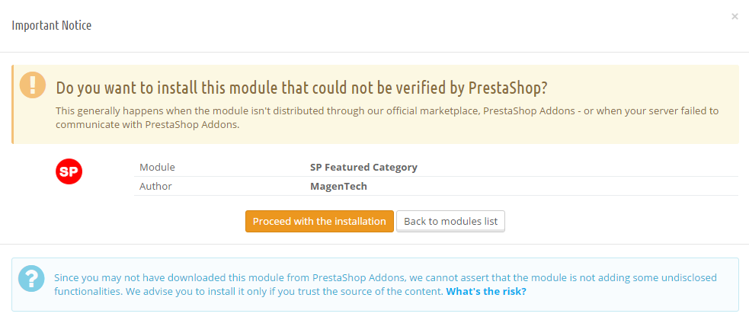This screenshot has width=749, height=320.
Task: Open the What's the risk? link
Action: pyautogui.click(x=486, y=291)
